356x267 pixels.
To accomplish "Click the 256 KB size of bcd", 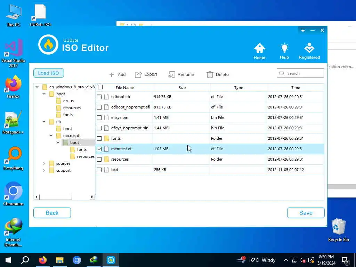I will click(160, 170).
